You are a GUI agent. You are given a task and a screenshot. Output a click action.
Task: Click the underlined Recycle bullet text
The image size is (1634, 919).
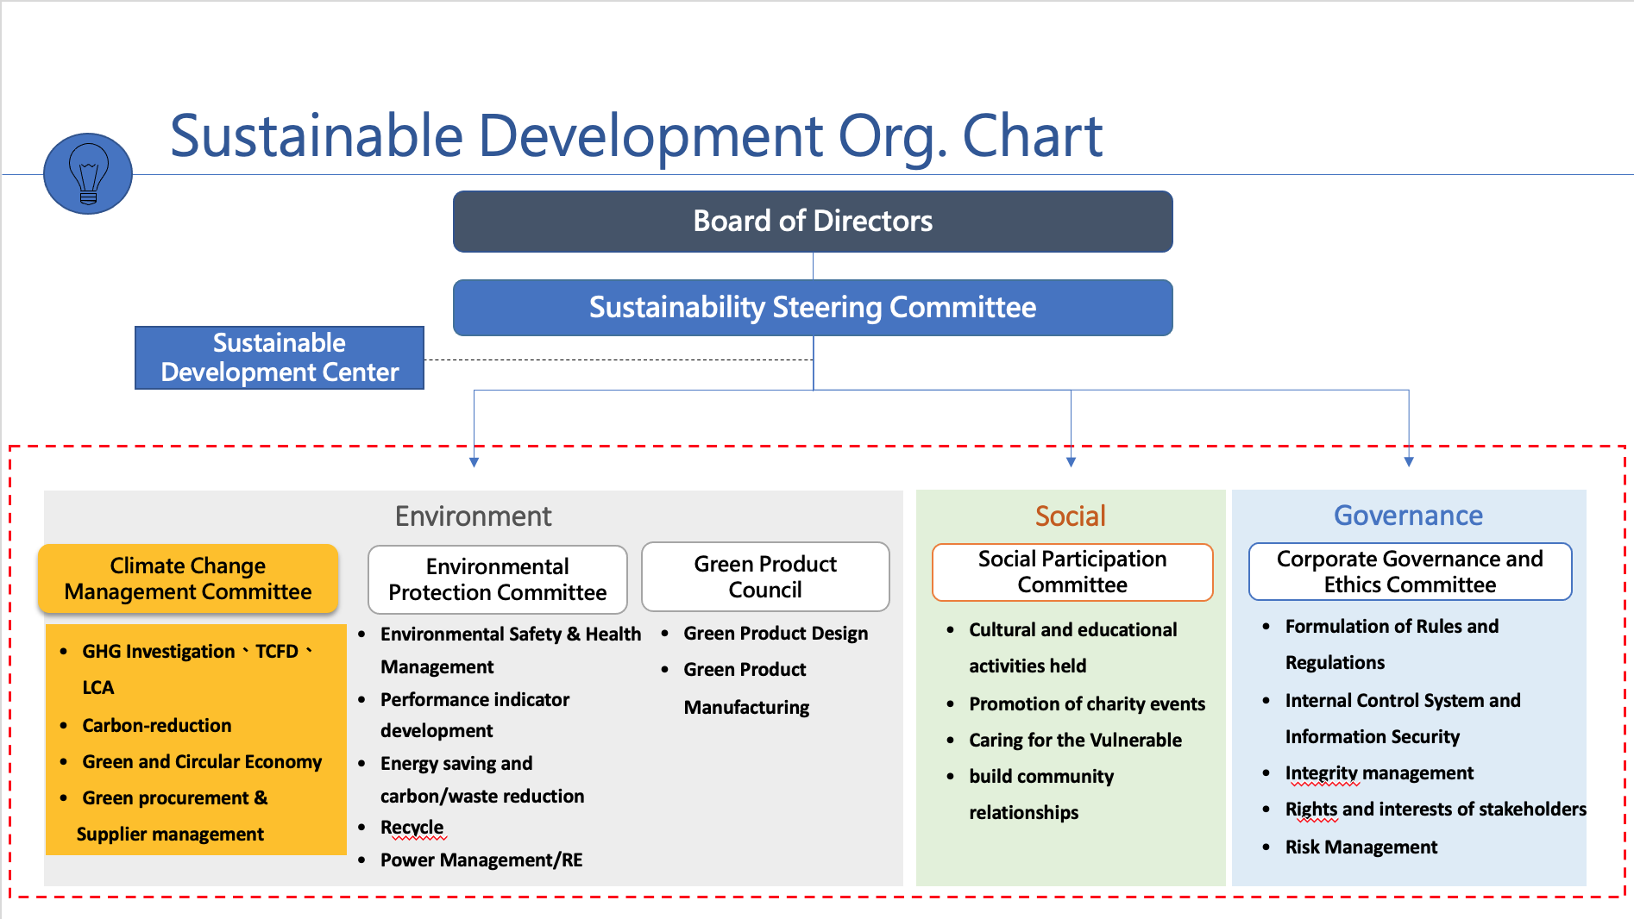(412, 828)
